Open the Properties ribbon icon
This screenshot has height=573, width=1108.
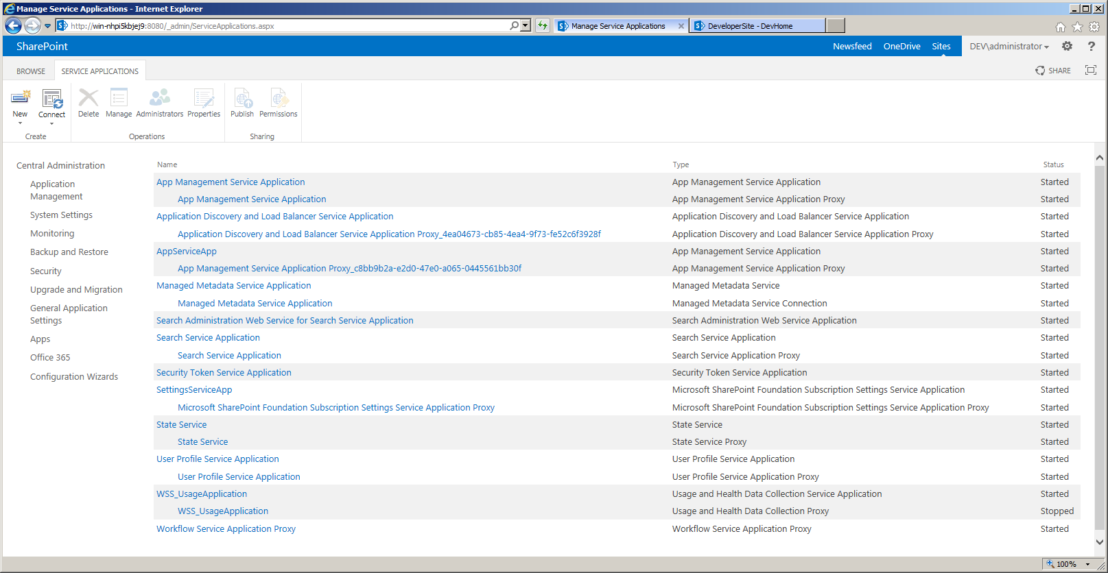tap(204, 98)
